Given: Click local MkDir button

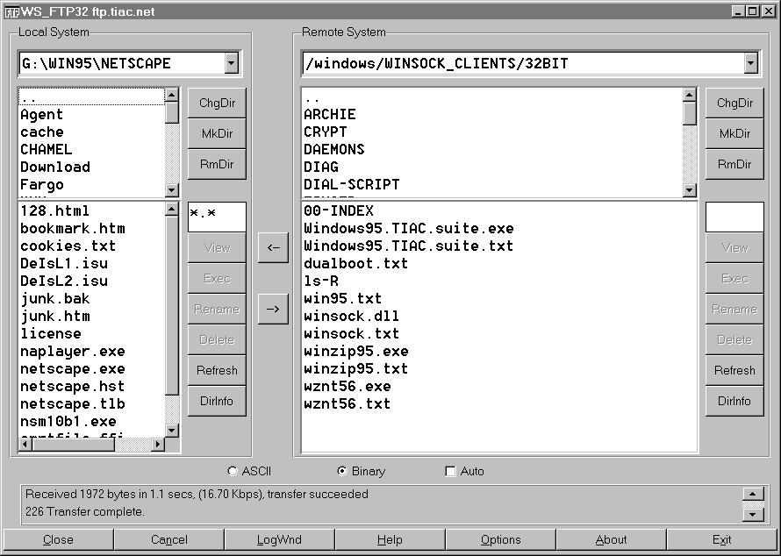Looking at the screenshot, I should click(x=217, y=134).
